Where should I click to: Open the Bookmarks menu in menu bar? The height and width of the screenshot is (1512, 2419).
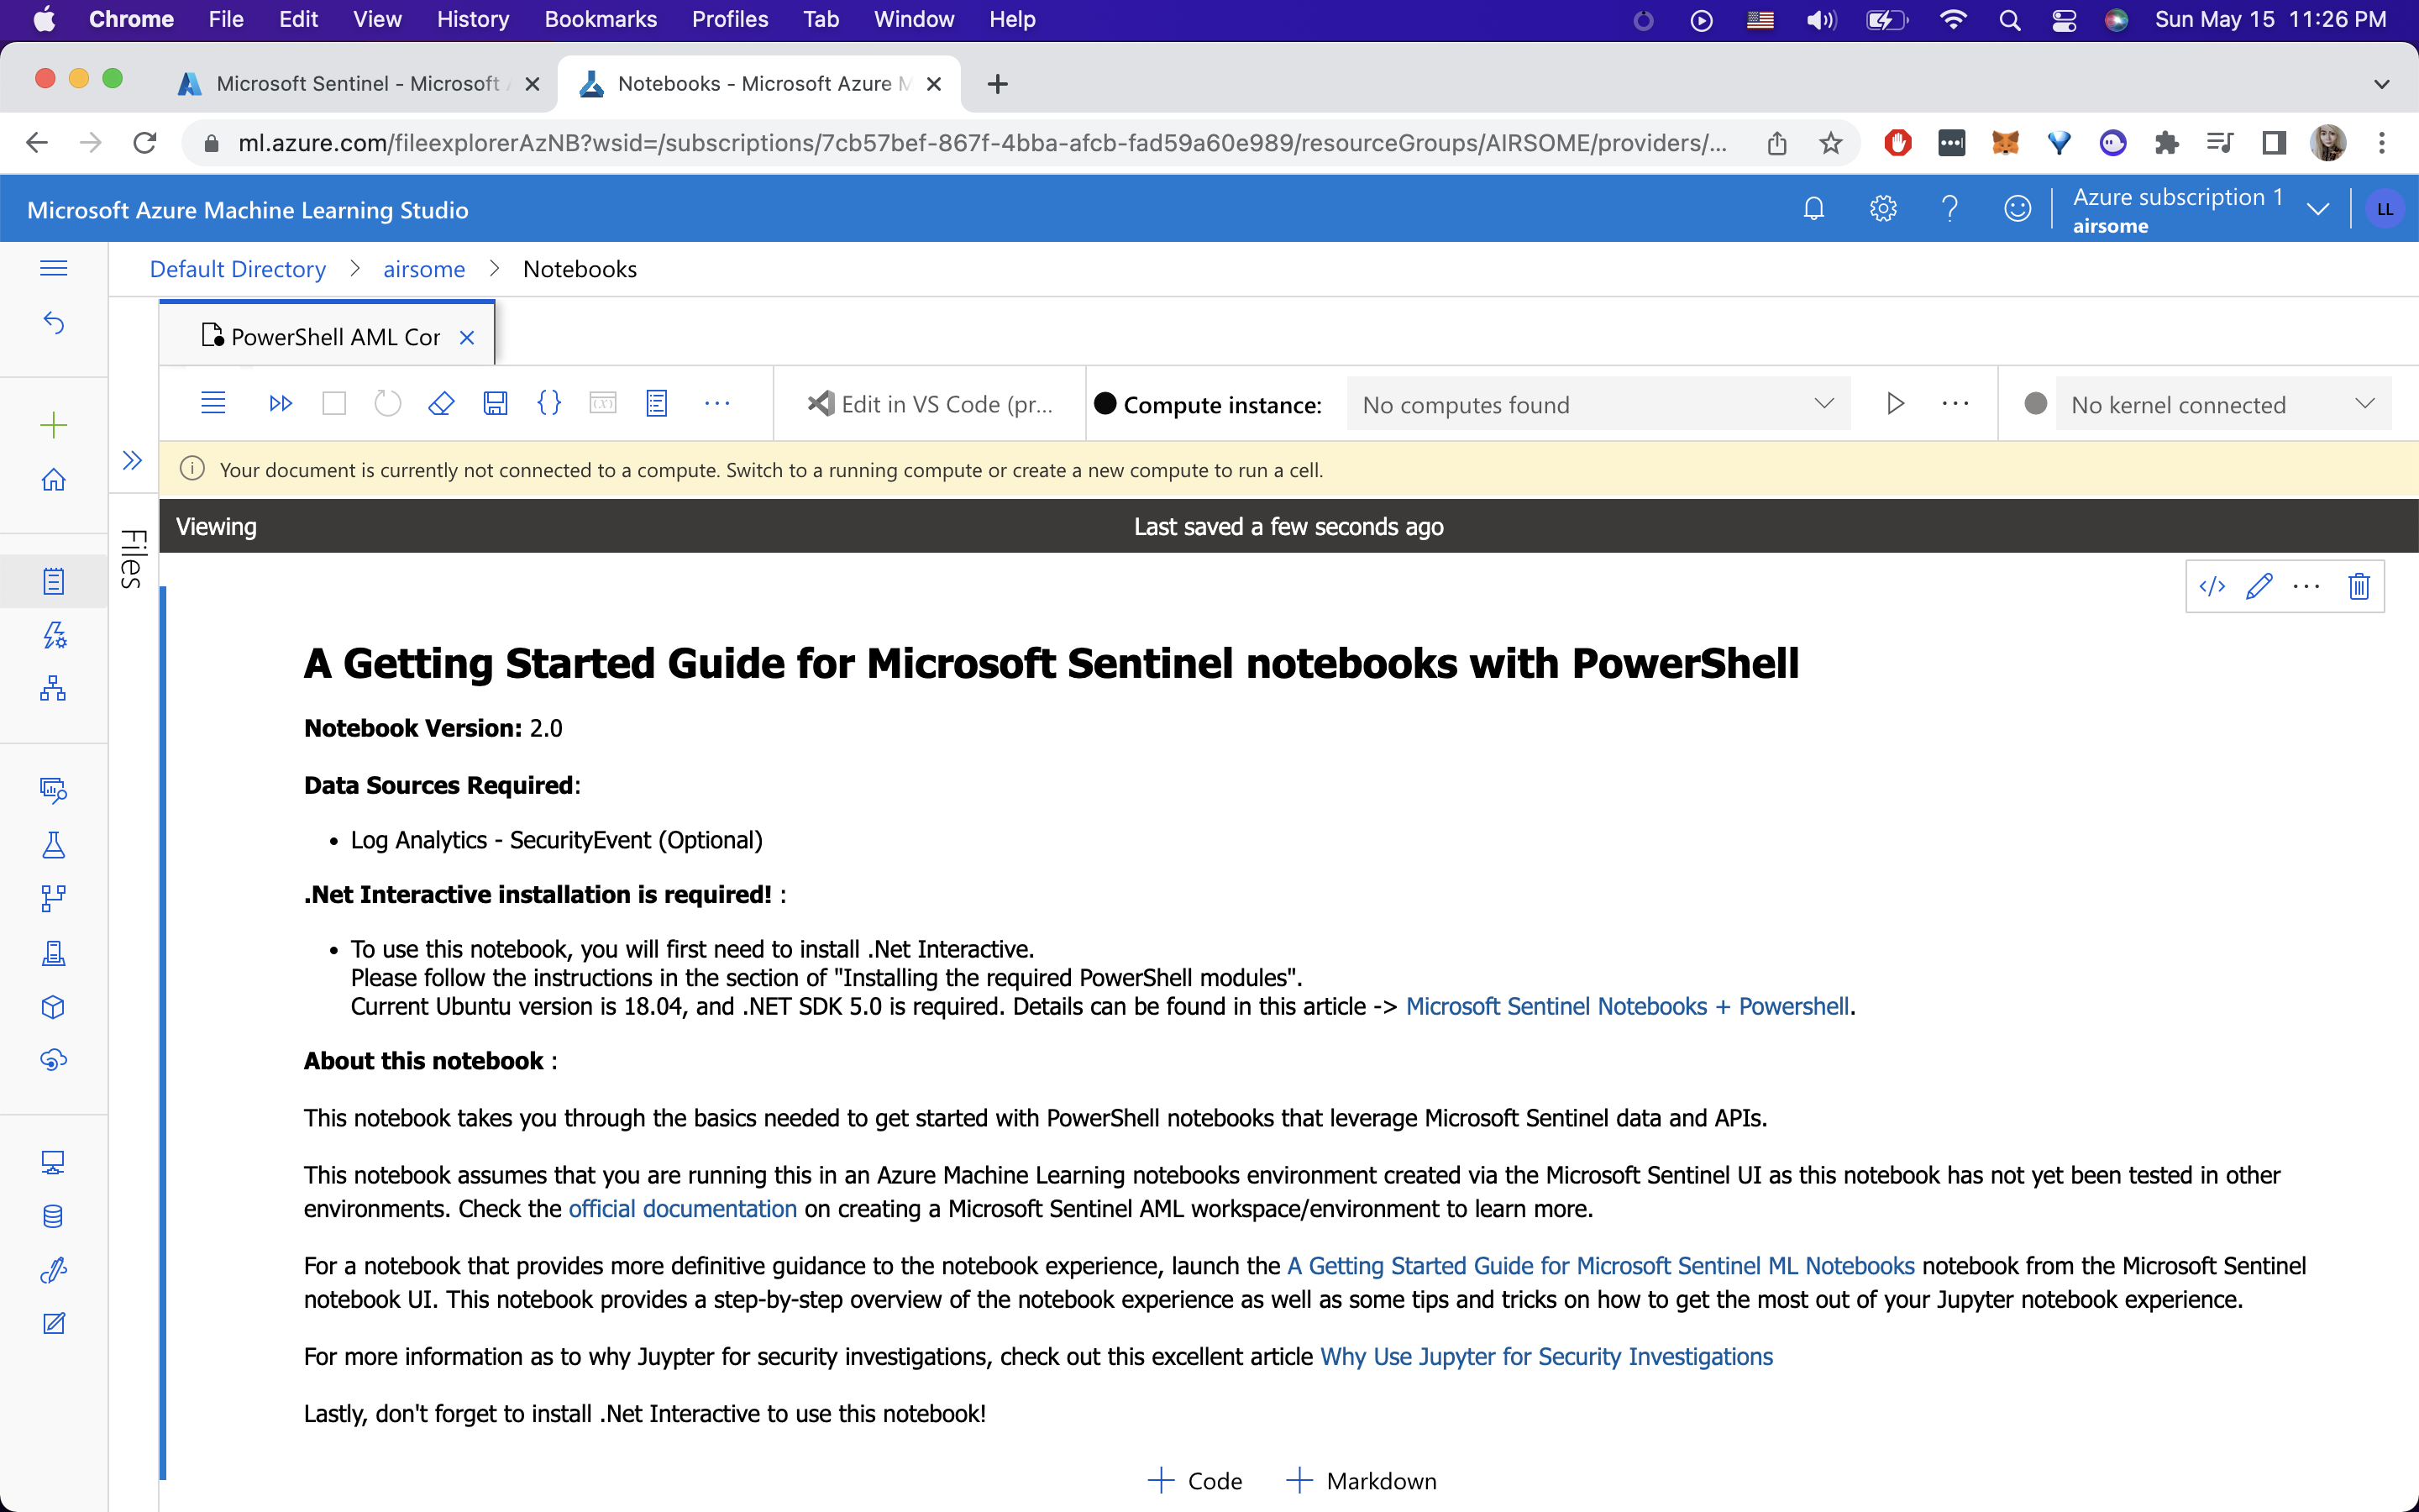600,19
